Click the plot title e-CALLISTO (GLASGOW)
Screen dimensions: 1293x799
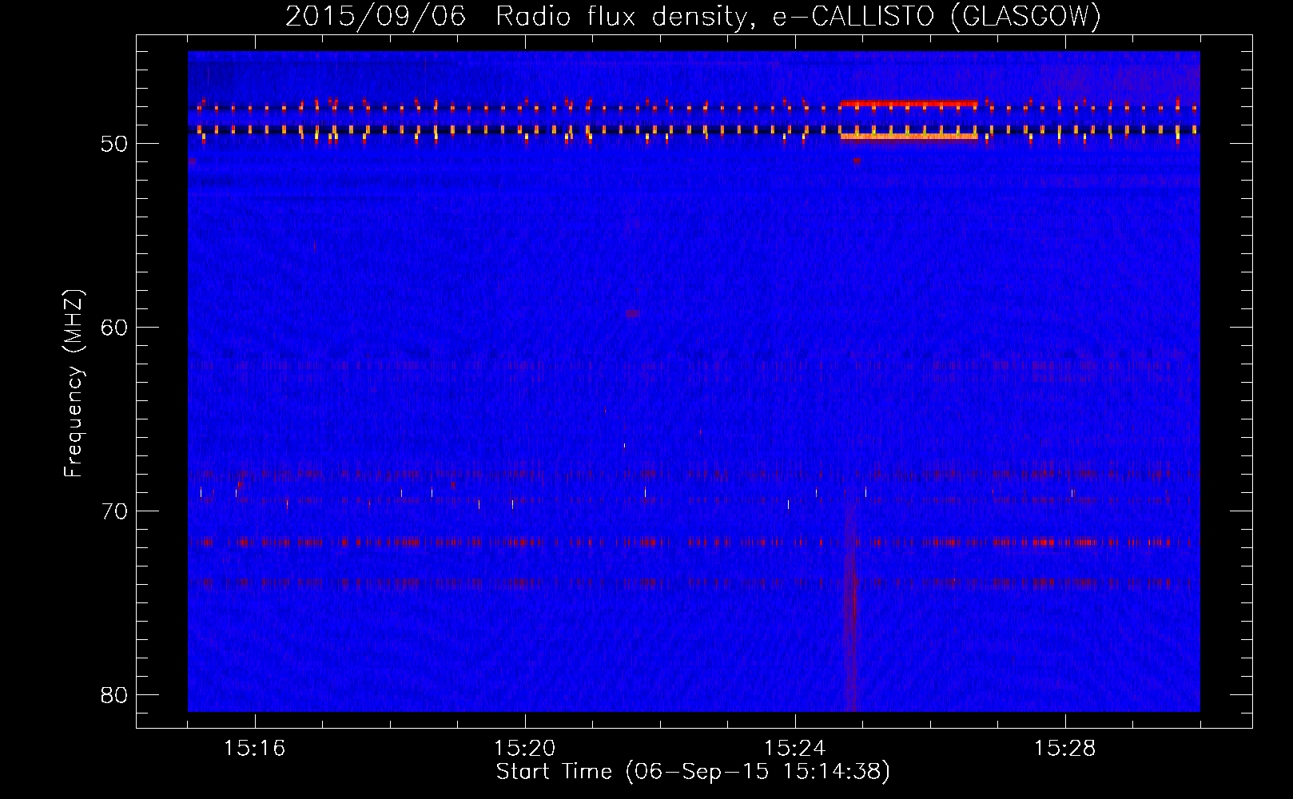point(937,16)
